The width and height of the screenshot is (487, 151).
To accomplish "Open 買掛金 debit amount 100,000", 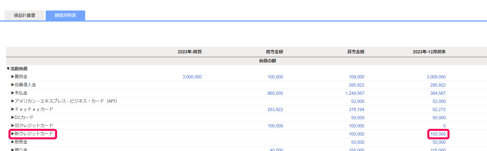I will tap(275, 77).
